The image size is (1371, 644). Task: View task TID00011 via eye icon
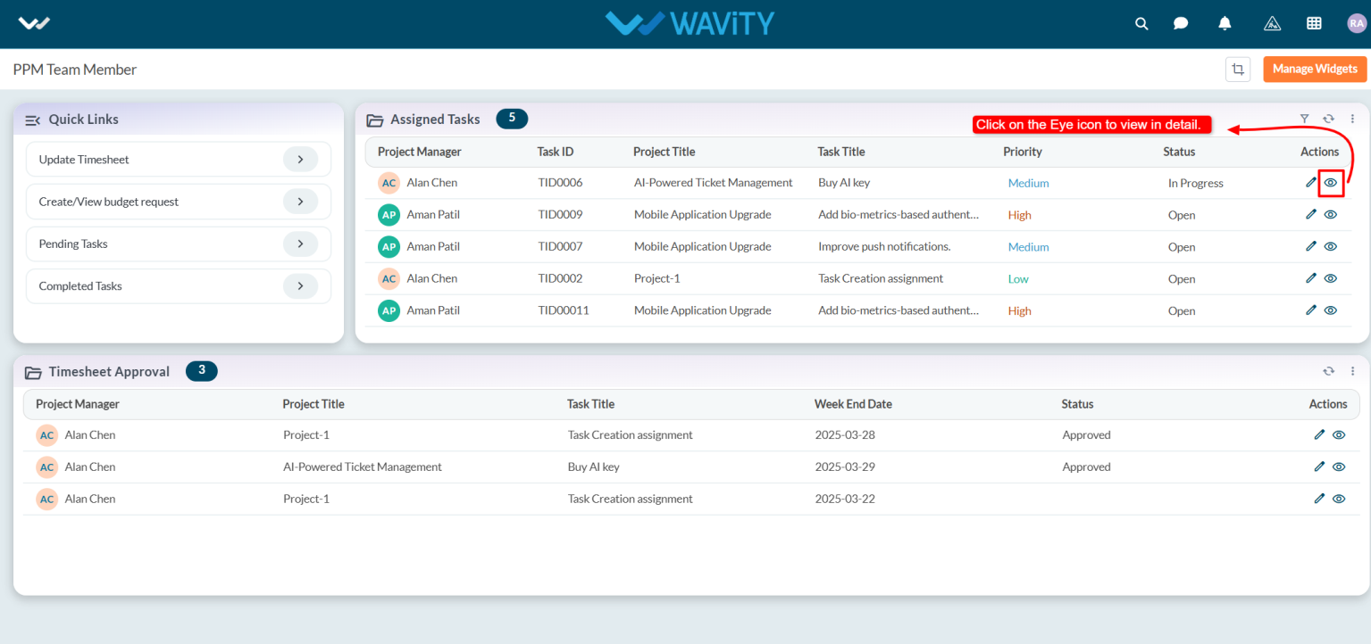click(x=1331, y=310)
